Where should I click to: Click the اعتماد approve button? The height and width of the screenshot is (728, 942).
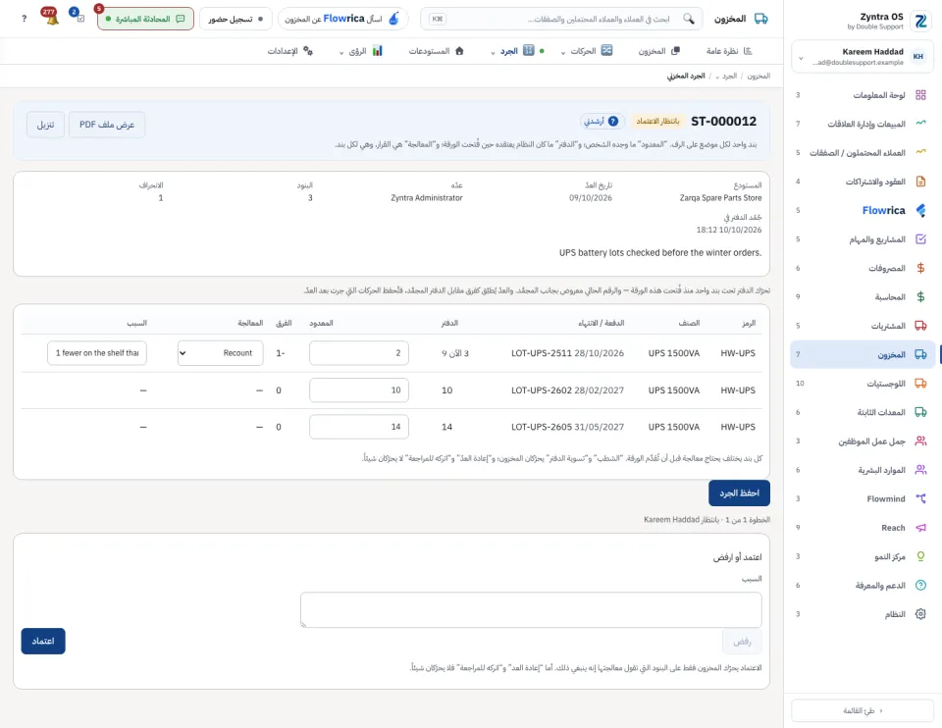pyautogui.click(x=43, y=641)
